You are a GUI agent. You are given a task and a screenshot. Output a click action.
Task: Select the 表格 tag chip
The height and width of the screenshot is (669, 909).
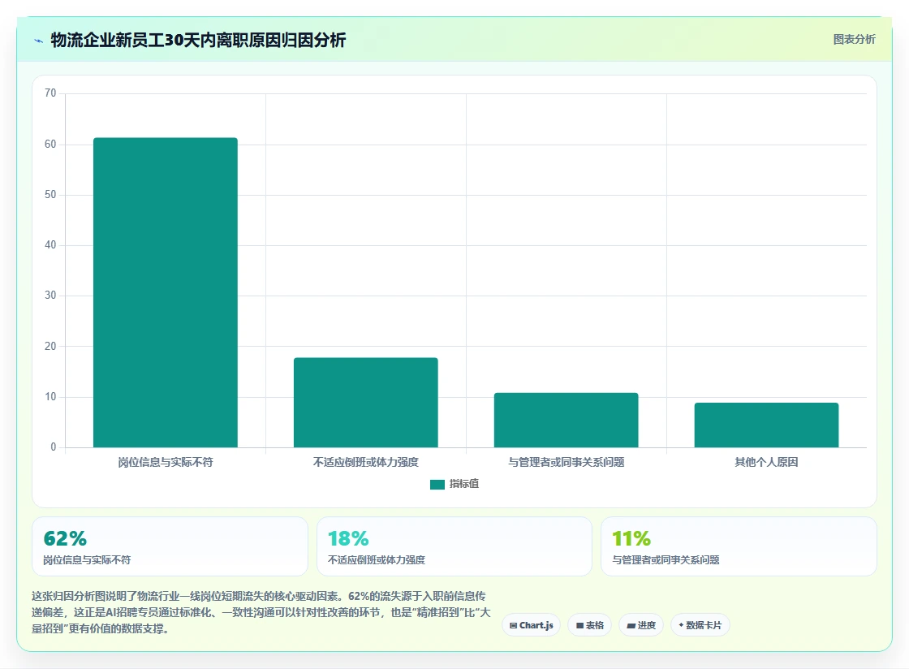coord(589,625)
